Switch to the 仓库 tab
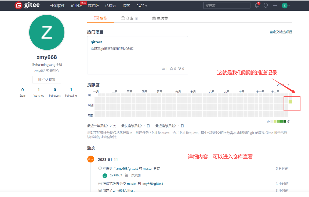Image resolution: width=309 pixels, height=197 pixels. point(129,18)
